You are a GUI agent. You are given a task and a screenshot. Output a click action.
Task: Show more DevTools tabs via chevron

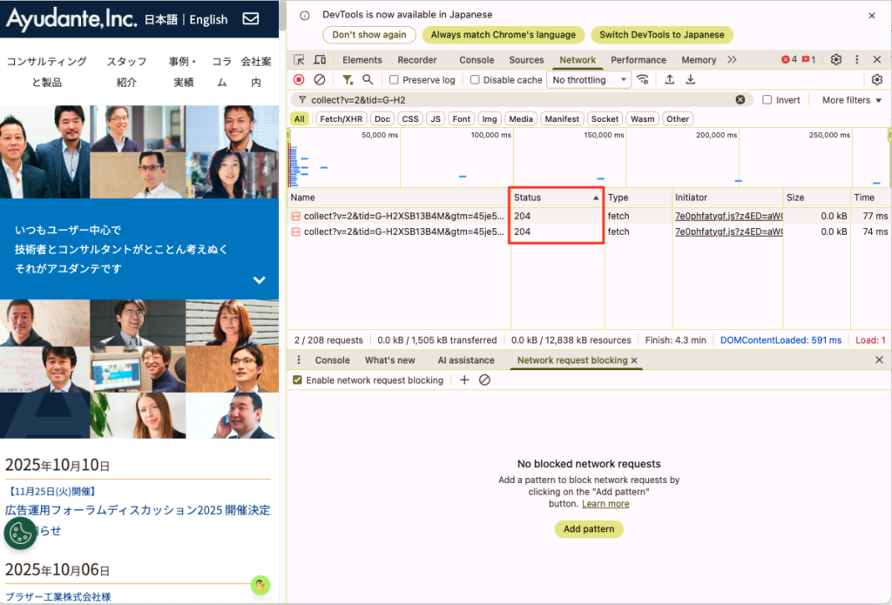[732, 60]
